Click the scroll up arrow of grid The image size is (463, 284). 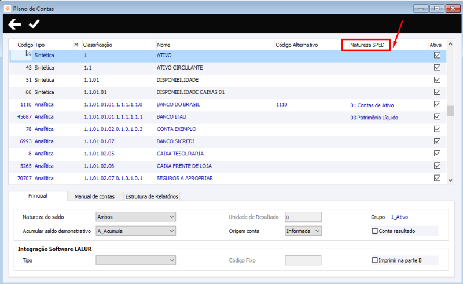tap(450, 44)
